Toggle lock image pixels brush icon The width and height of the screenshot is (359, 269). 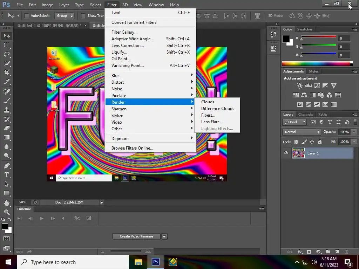tap(304, 142)
